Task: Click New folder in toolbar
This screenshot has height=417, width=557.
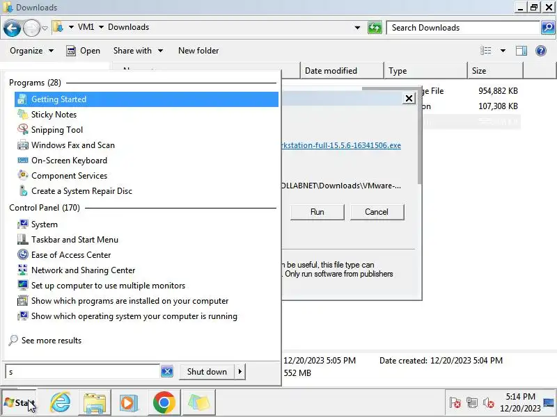Action: [x=198, y=51]
